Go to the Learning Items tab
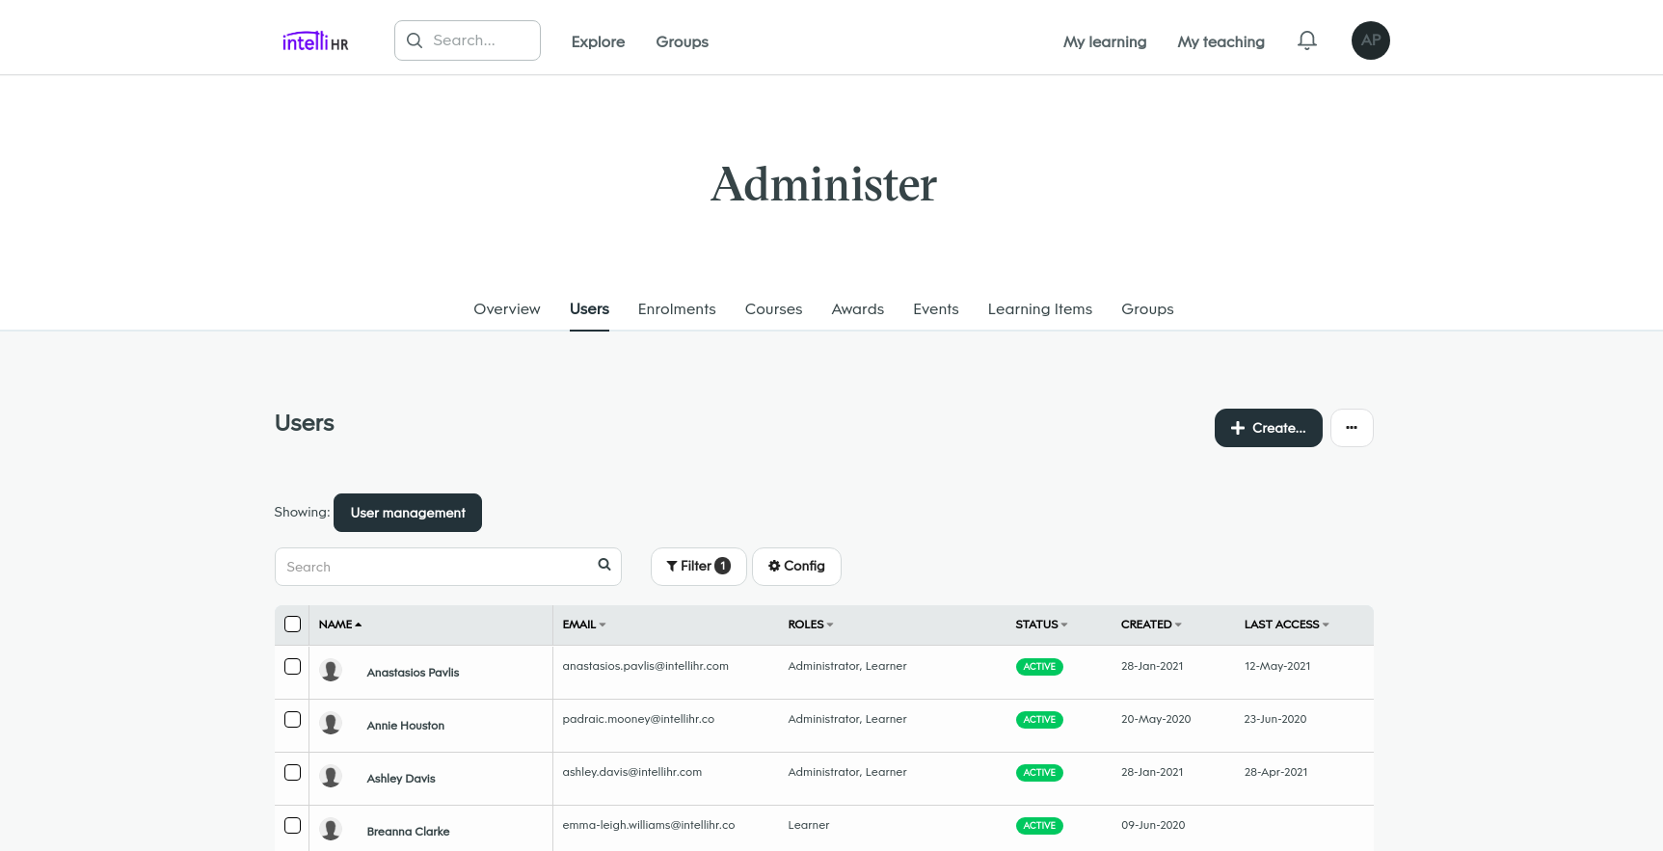Viewport: 1663px width, 851px height. (x=1039, y=309)
